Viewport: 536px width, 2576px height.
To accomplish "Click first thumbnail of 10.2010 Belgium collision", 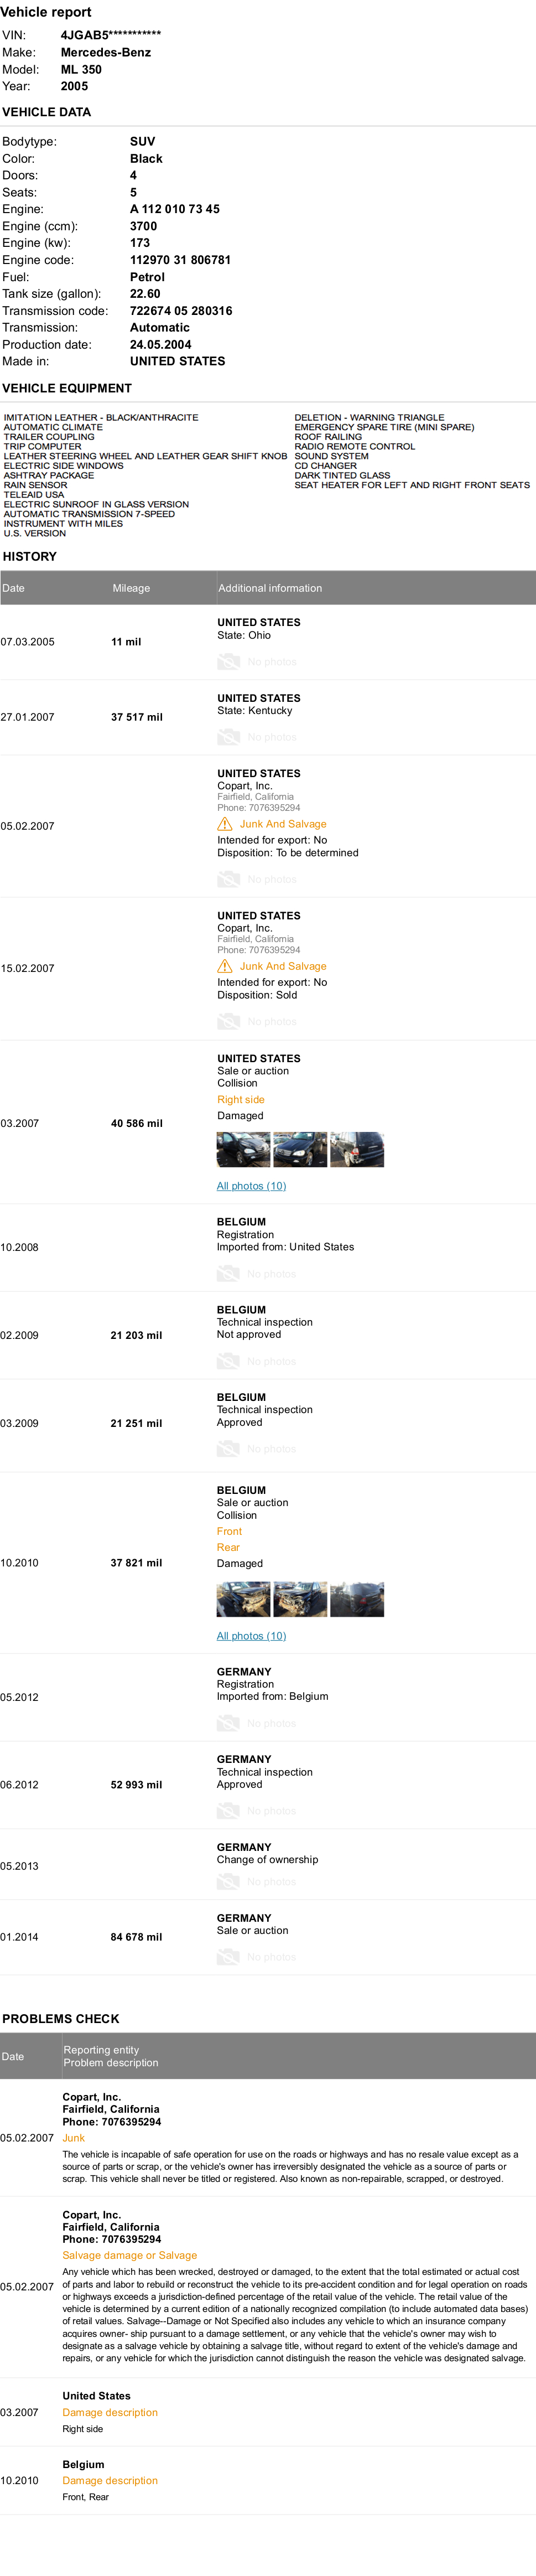I will pos(243,1600).
